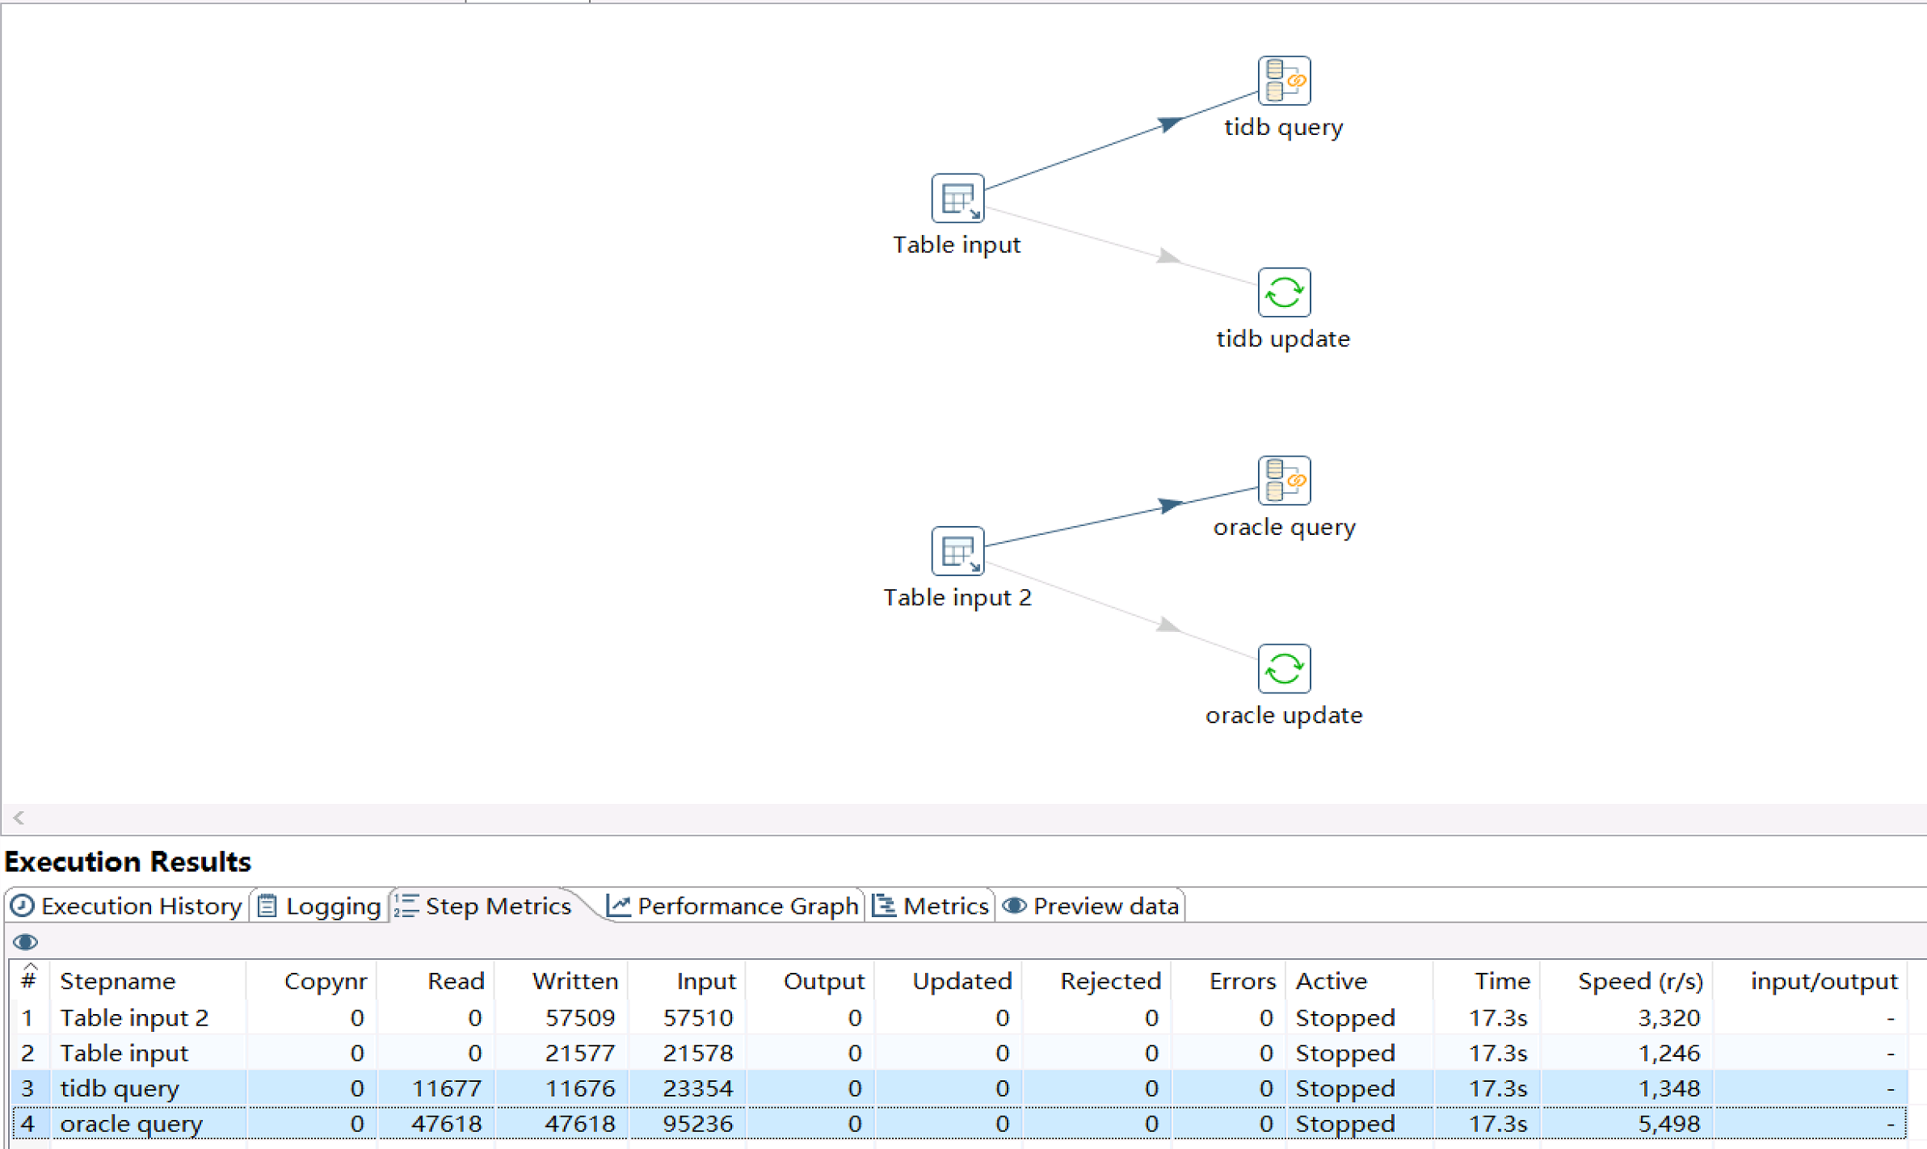Click the Table input step icon
The width and height of the screenshot is (1927, 1149).
(957, 198)
